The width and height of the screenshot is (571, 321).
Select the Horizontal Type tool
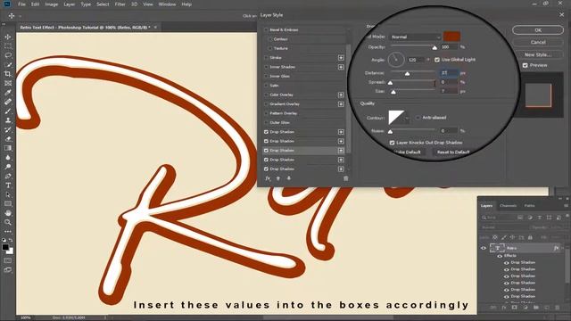pos(8,185)
